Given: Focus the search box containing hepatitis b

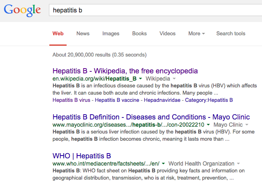Looking at the screenshot, I should (x=155, y=10).
